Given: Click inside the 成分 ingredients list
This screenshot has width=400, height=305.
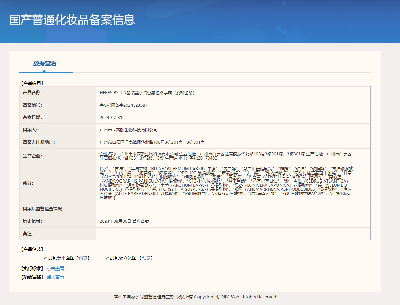Looking at the screenshot, I should [x=226, y=183].
